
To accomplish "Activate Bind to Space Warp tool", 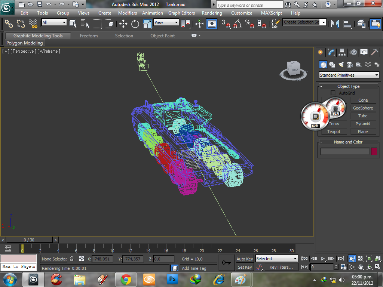I will (33, 24).
